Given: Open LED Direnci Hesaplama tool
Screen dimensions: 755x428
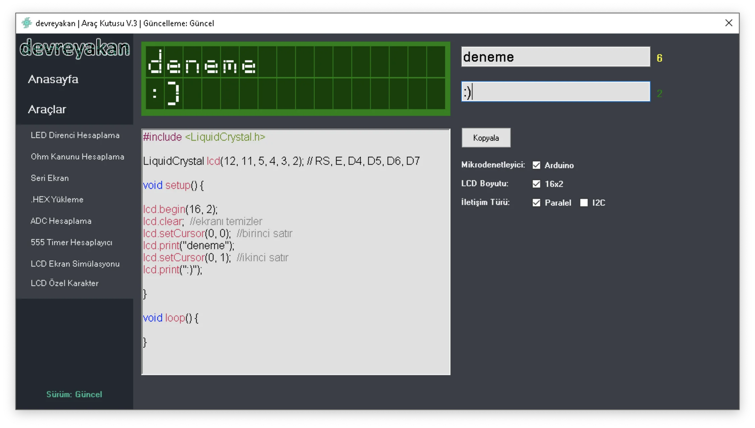Looking at the screenshot, I should point(75,135).
